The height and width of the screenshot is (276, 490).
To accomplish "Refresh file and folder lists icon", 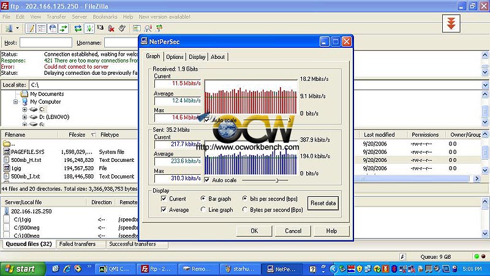I will click(78, 28).
